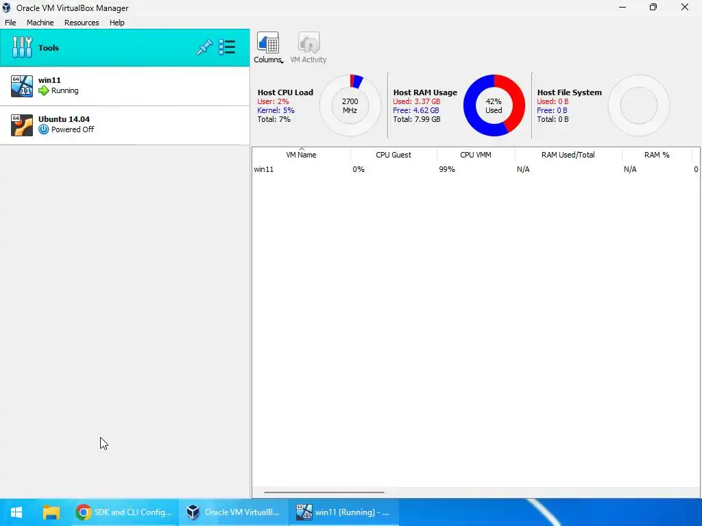Click Oracle VM VirtualBox taskbar button
702x526 pixels.
234,512
